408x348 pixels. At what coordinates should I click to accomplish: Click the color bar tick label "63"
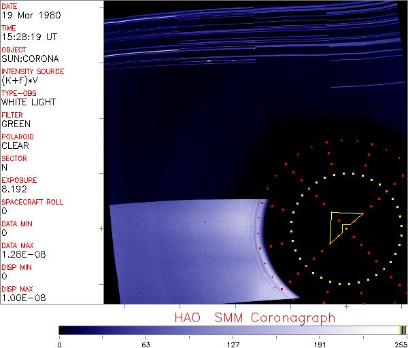(146, 344)
